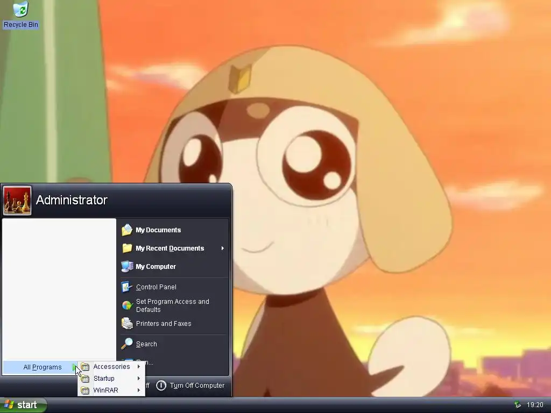Click the Search magnifier icon
Image resolution: width=551 pixels, height=413 pixels.
127,344
